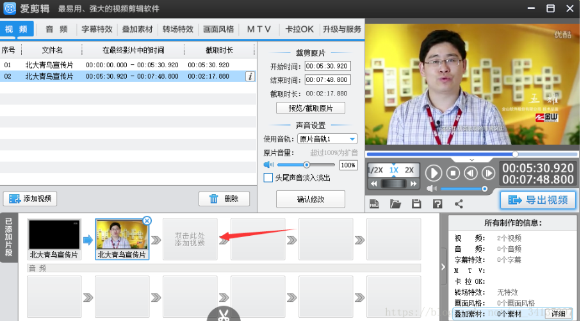This screenshot has width=581, height=321.
Task: Click the info icon on row 02
Action: click(250, 76)
